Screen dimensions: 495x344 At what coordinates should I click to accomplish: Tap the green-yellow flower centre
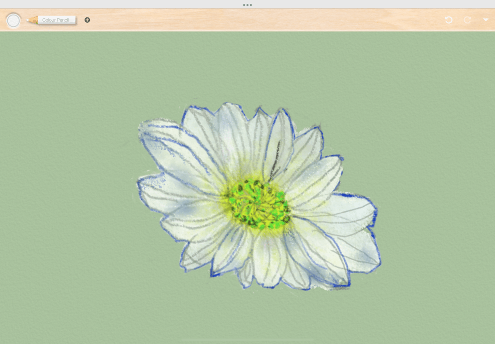[x=258, y=204]
